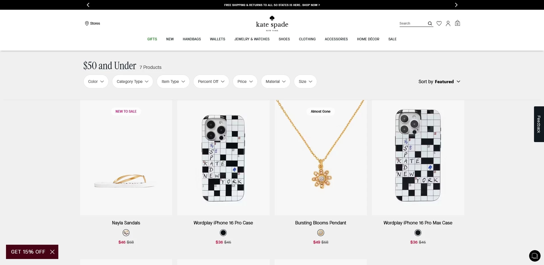Click the wishlist heart icon
The image size is (544, 265).
tap(439, 23)
